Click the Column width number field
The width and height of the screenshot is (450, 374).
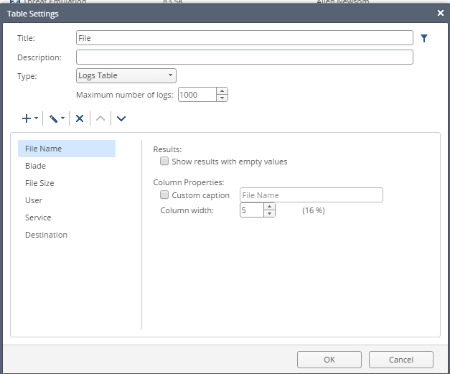tap(252, 210)
